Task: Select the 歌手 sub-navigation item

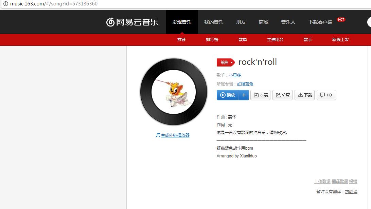Action: coord(308,39)
